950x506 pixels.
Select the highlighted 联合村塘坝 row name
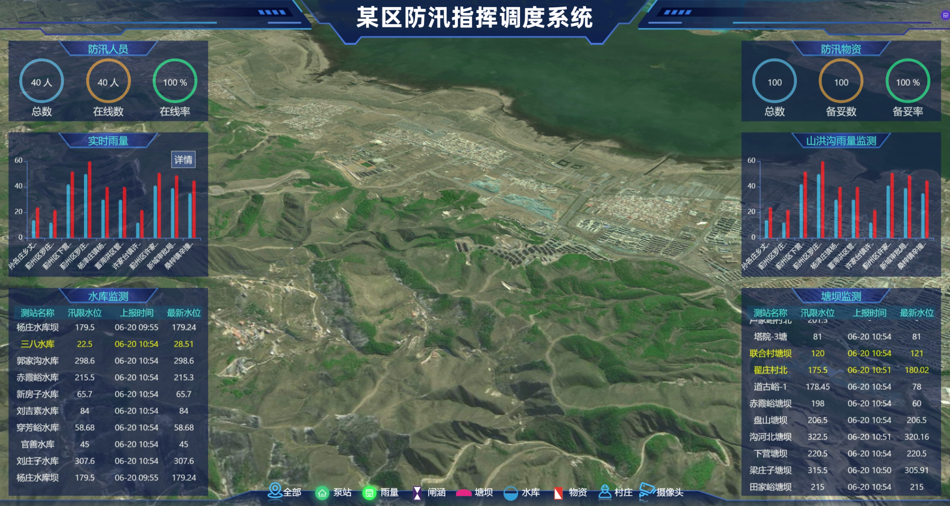(x=770, y=353)
